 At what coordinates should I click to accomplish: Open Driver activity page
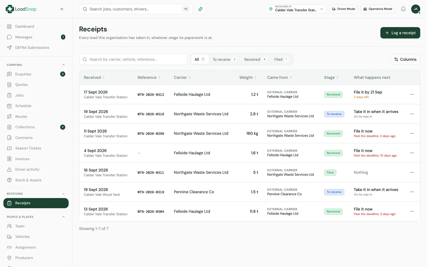(36, 170)
